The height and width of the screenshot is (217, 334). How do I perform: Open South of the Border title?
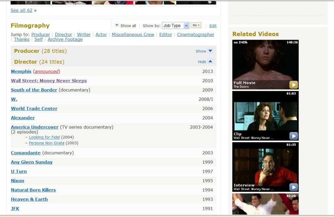pyautogui.click(x=34, y=90)
